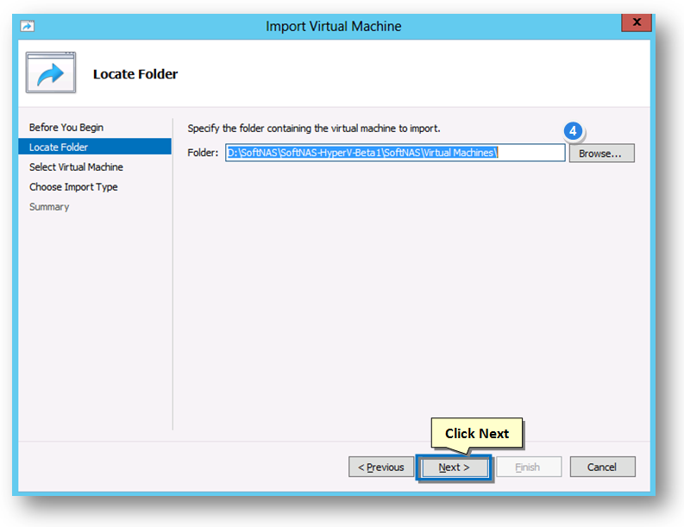This screenshot has width=684, height=527.
Task: Click Next to continue the wizard
Action: coord(454,467)
